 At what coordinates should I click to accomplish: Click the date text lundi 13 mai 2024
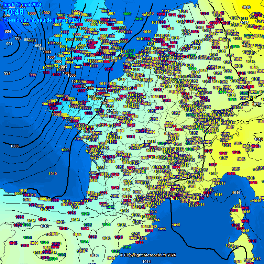click(x=22, y=4)
